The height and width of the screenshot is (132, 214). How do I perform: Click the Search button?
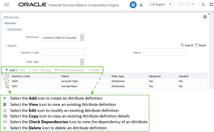point(187,45)
